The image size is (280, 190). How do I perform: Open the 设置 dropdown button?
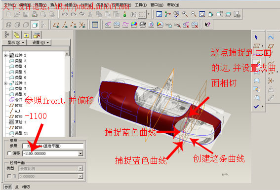point(40,42)
